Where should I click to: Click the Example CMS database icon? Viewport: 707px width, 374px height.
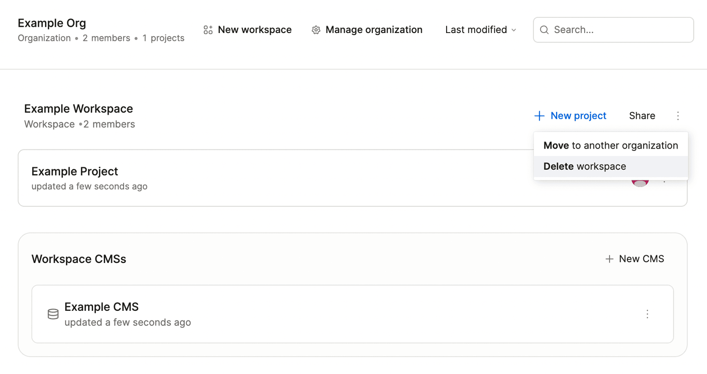coord(53,314)
